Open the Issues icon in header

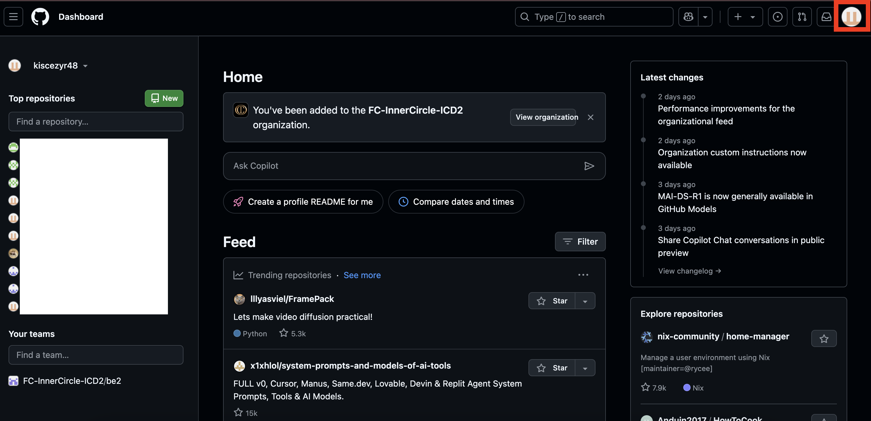coord(777,16)
